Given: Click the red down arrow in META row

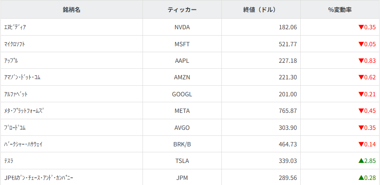Looking at the screenshot, I should coord(361,111).
